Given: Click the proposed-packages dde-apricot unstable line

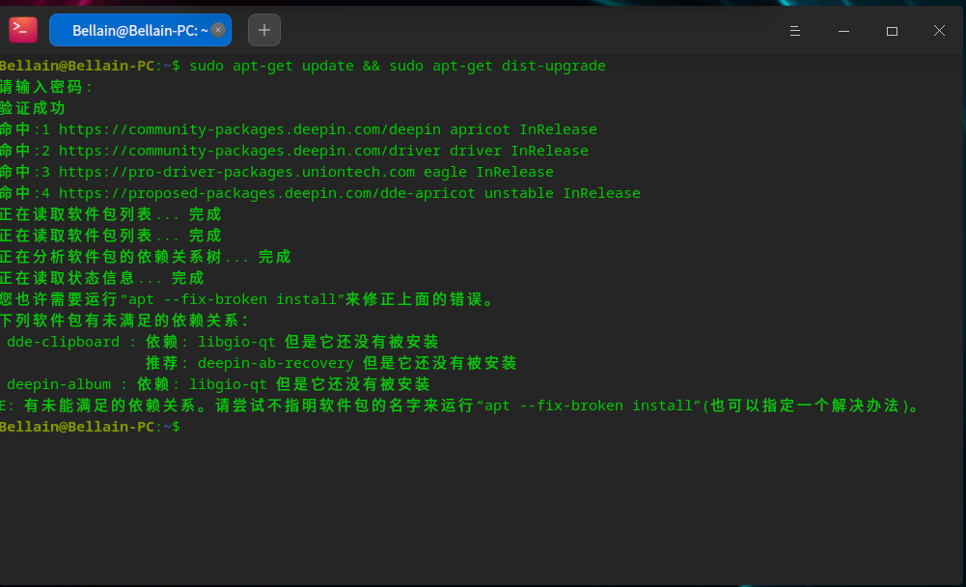Looking at the screenshot, I should (320, 193).
